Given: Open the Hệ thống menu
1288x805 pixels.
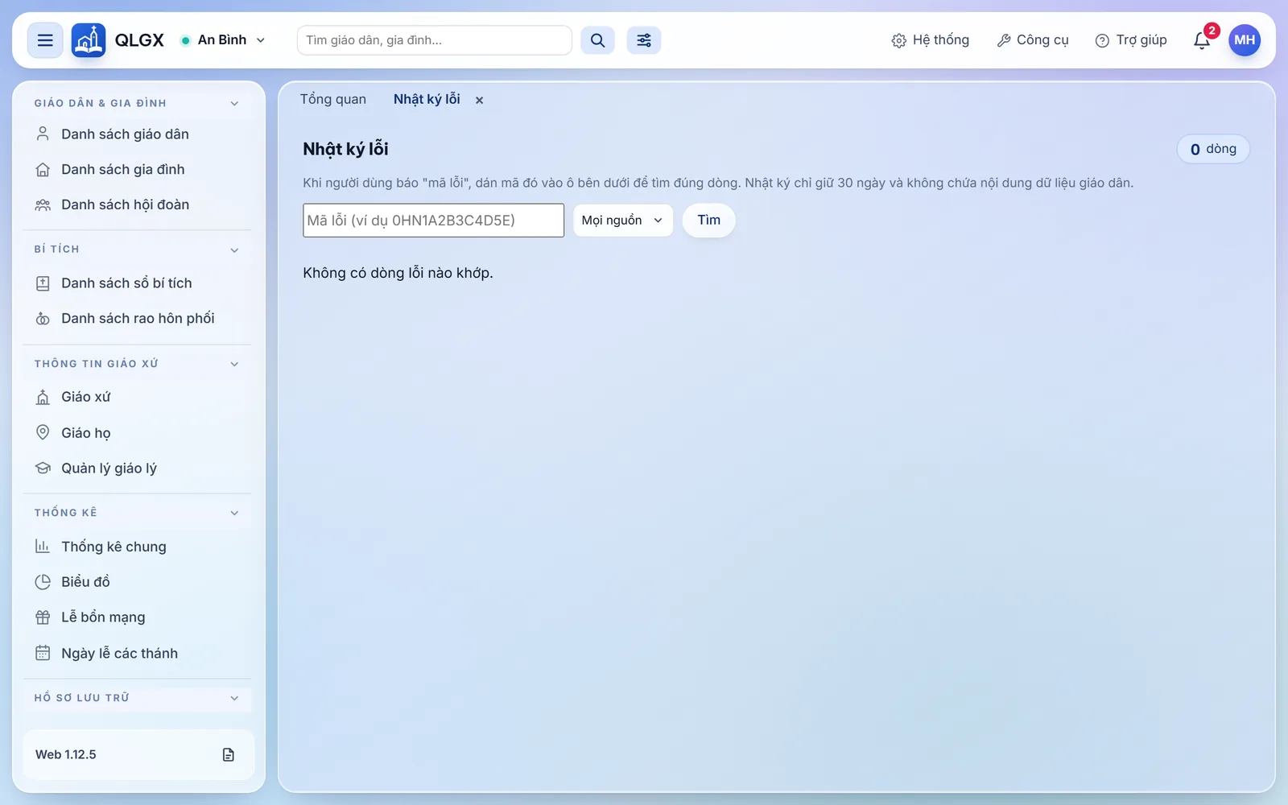Looking at the screenshot, I should point(931,40).
